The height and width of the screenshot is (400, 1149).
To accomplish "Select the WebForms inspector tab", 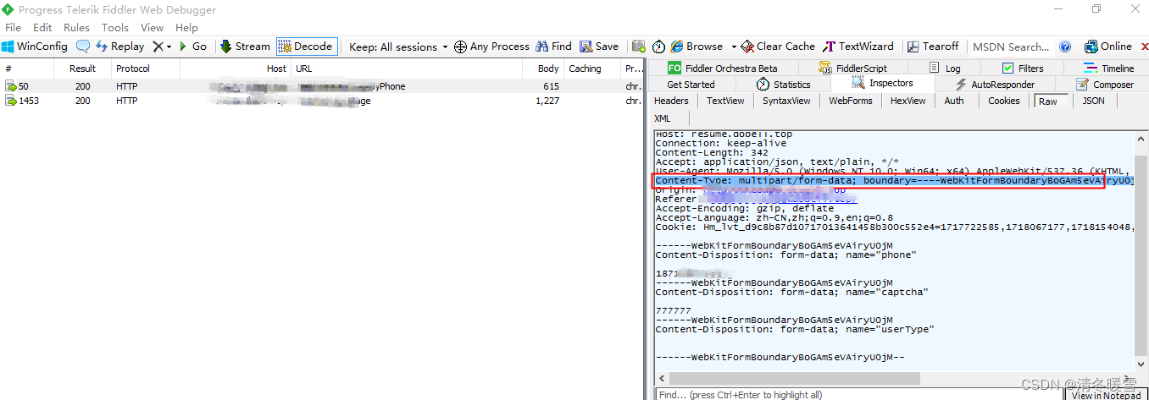I will (850, 101).
